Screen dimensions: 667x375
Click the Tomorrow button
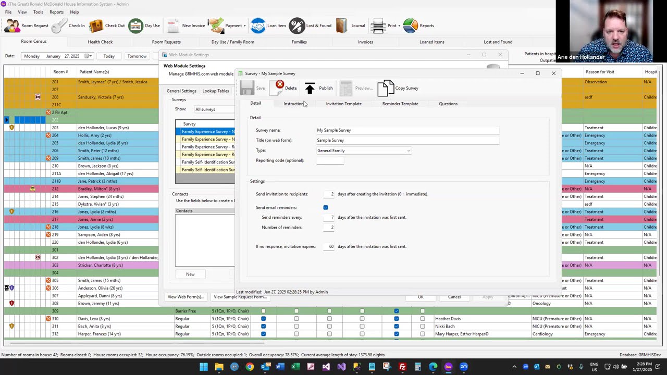[x=137, y=56]
